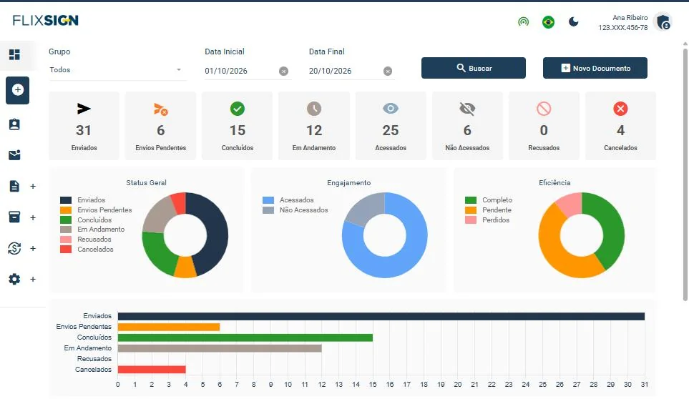
Task: Toggle Perdidos legend swatch in Eficiência chart
Action: coord(471,220)
